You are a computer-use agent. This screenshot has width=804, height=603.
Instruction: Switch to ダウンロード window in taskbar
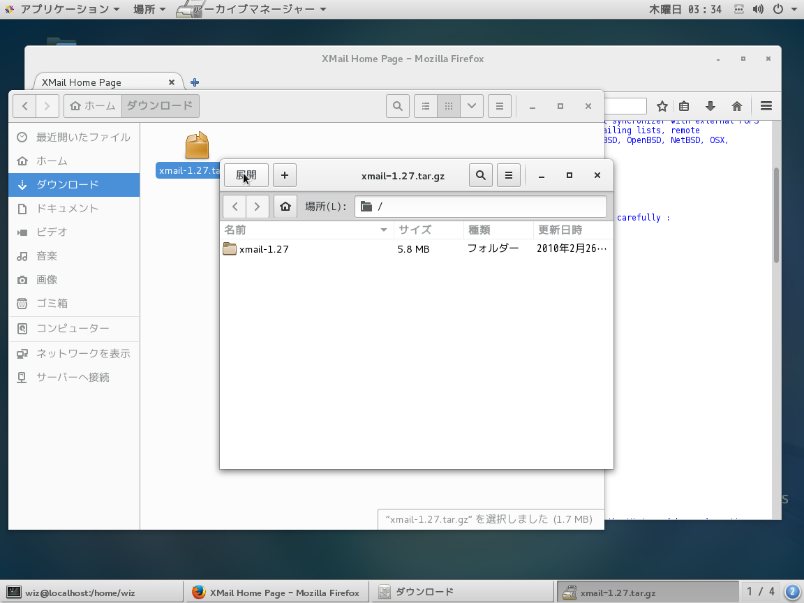[x=462, y=593]
